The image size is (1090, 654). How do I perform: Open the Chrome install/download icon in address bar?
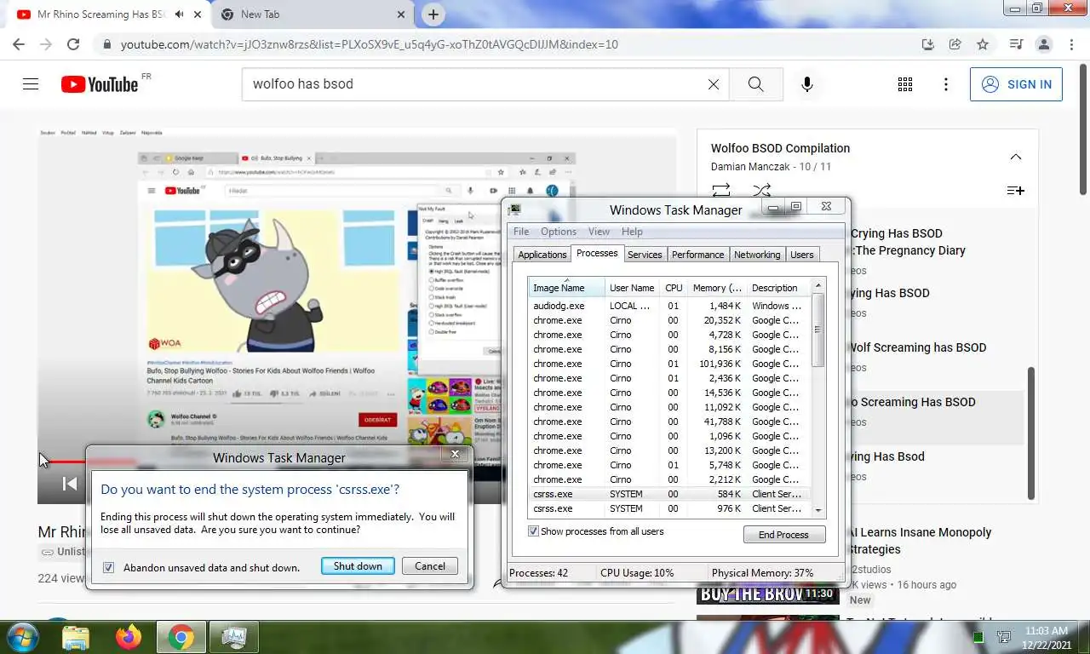click(x=928, y=44)
